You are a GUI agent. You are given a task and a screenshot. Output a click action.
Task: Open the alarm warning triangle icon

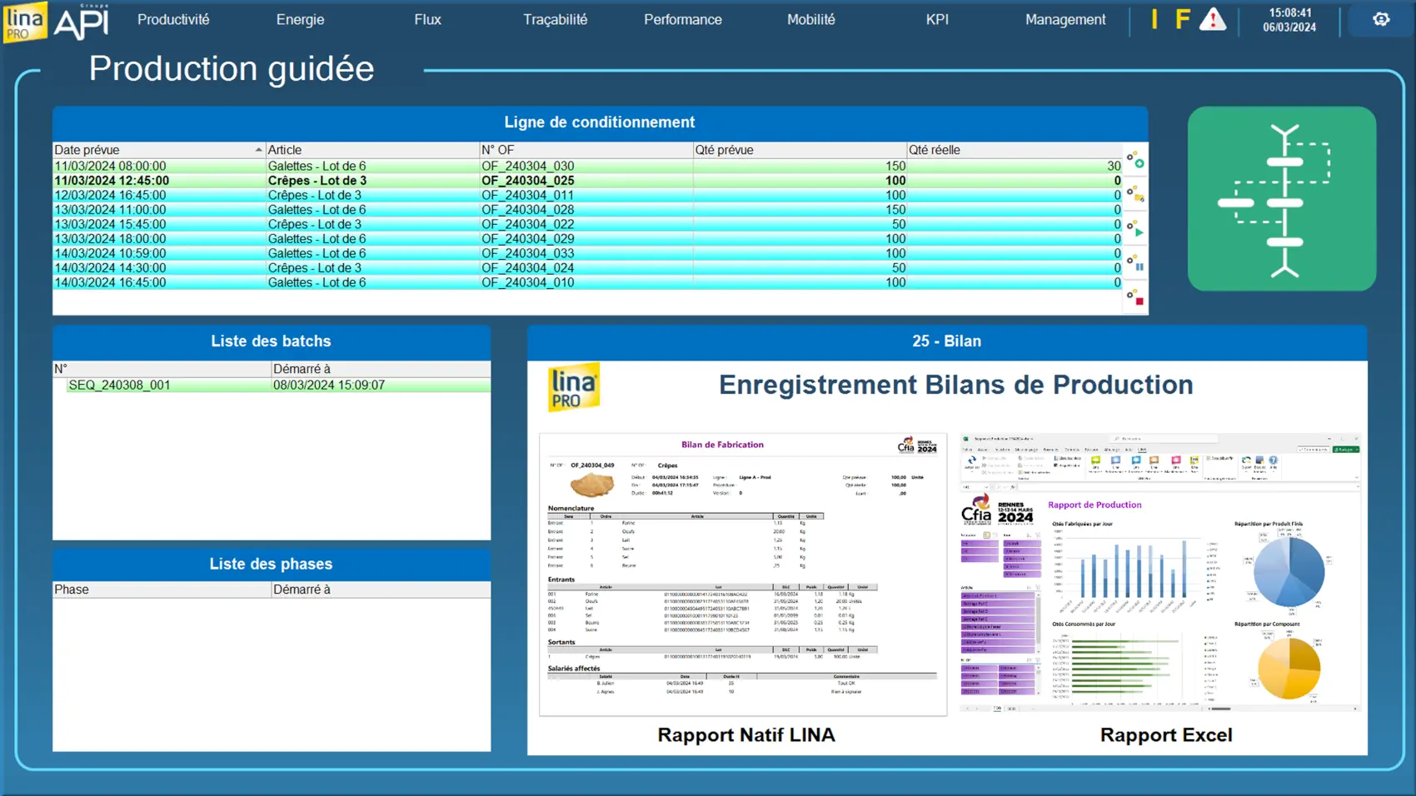point(1212,20)
